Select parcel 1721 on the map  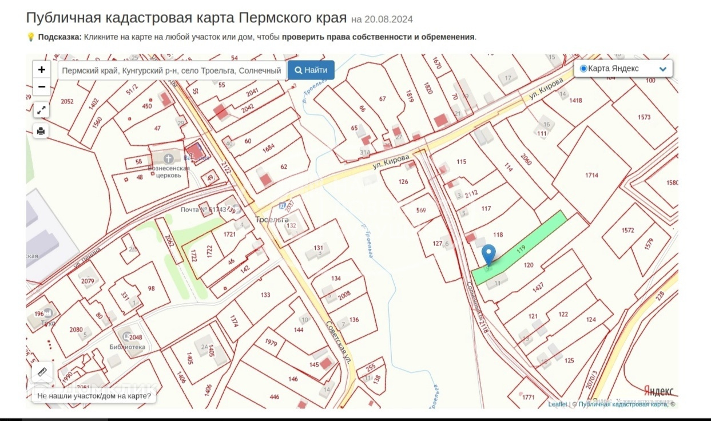230,235
